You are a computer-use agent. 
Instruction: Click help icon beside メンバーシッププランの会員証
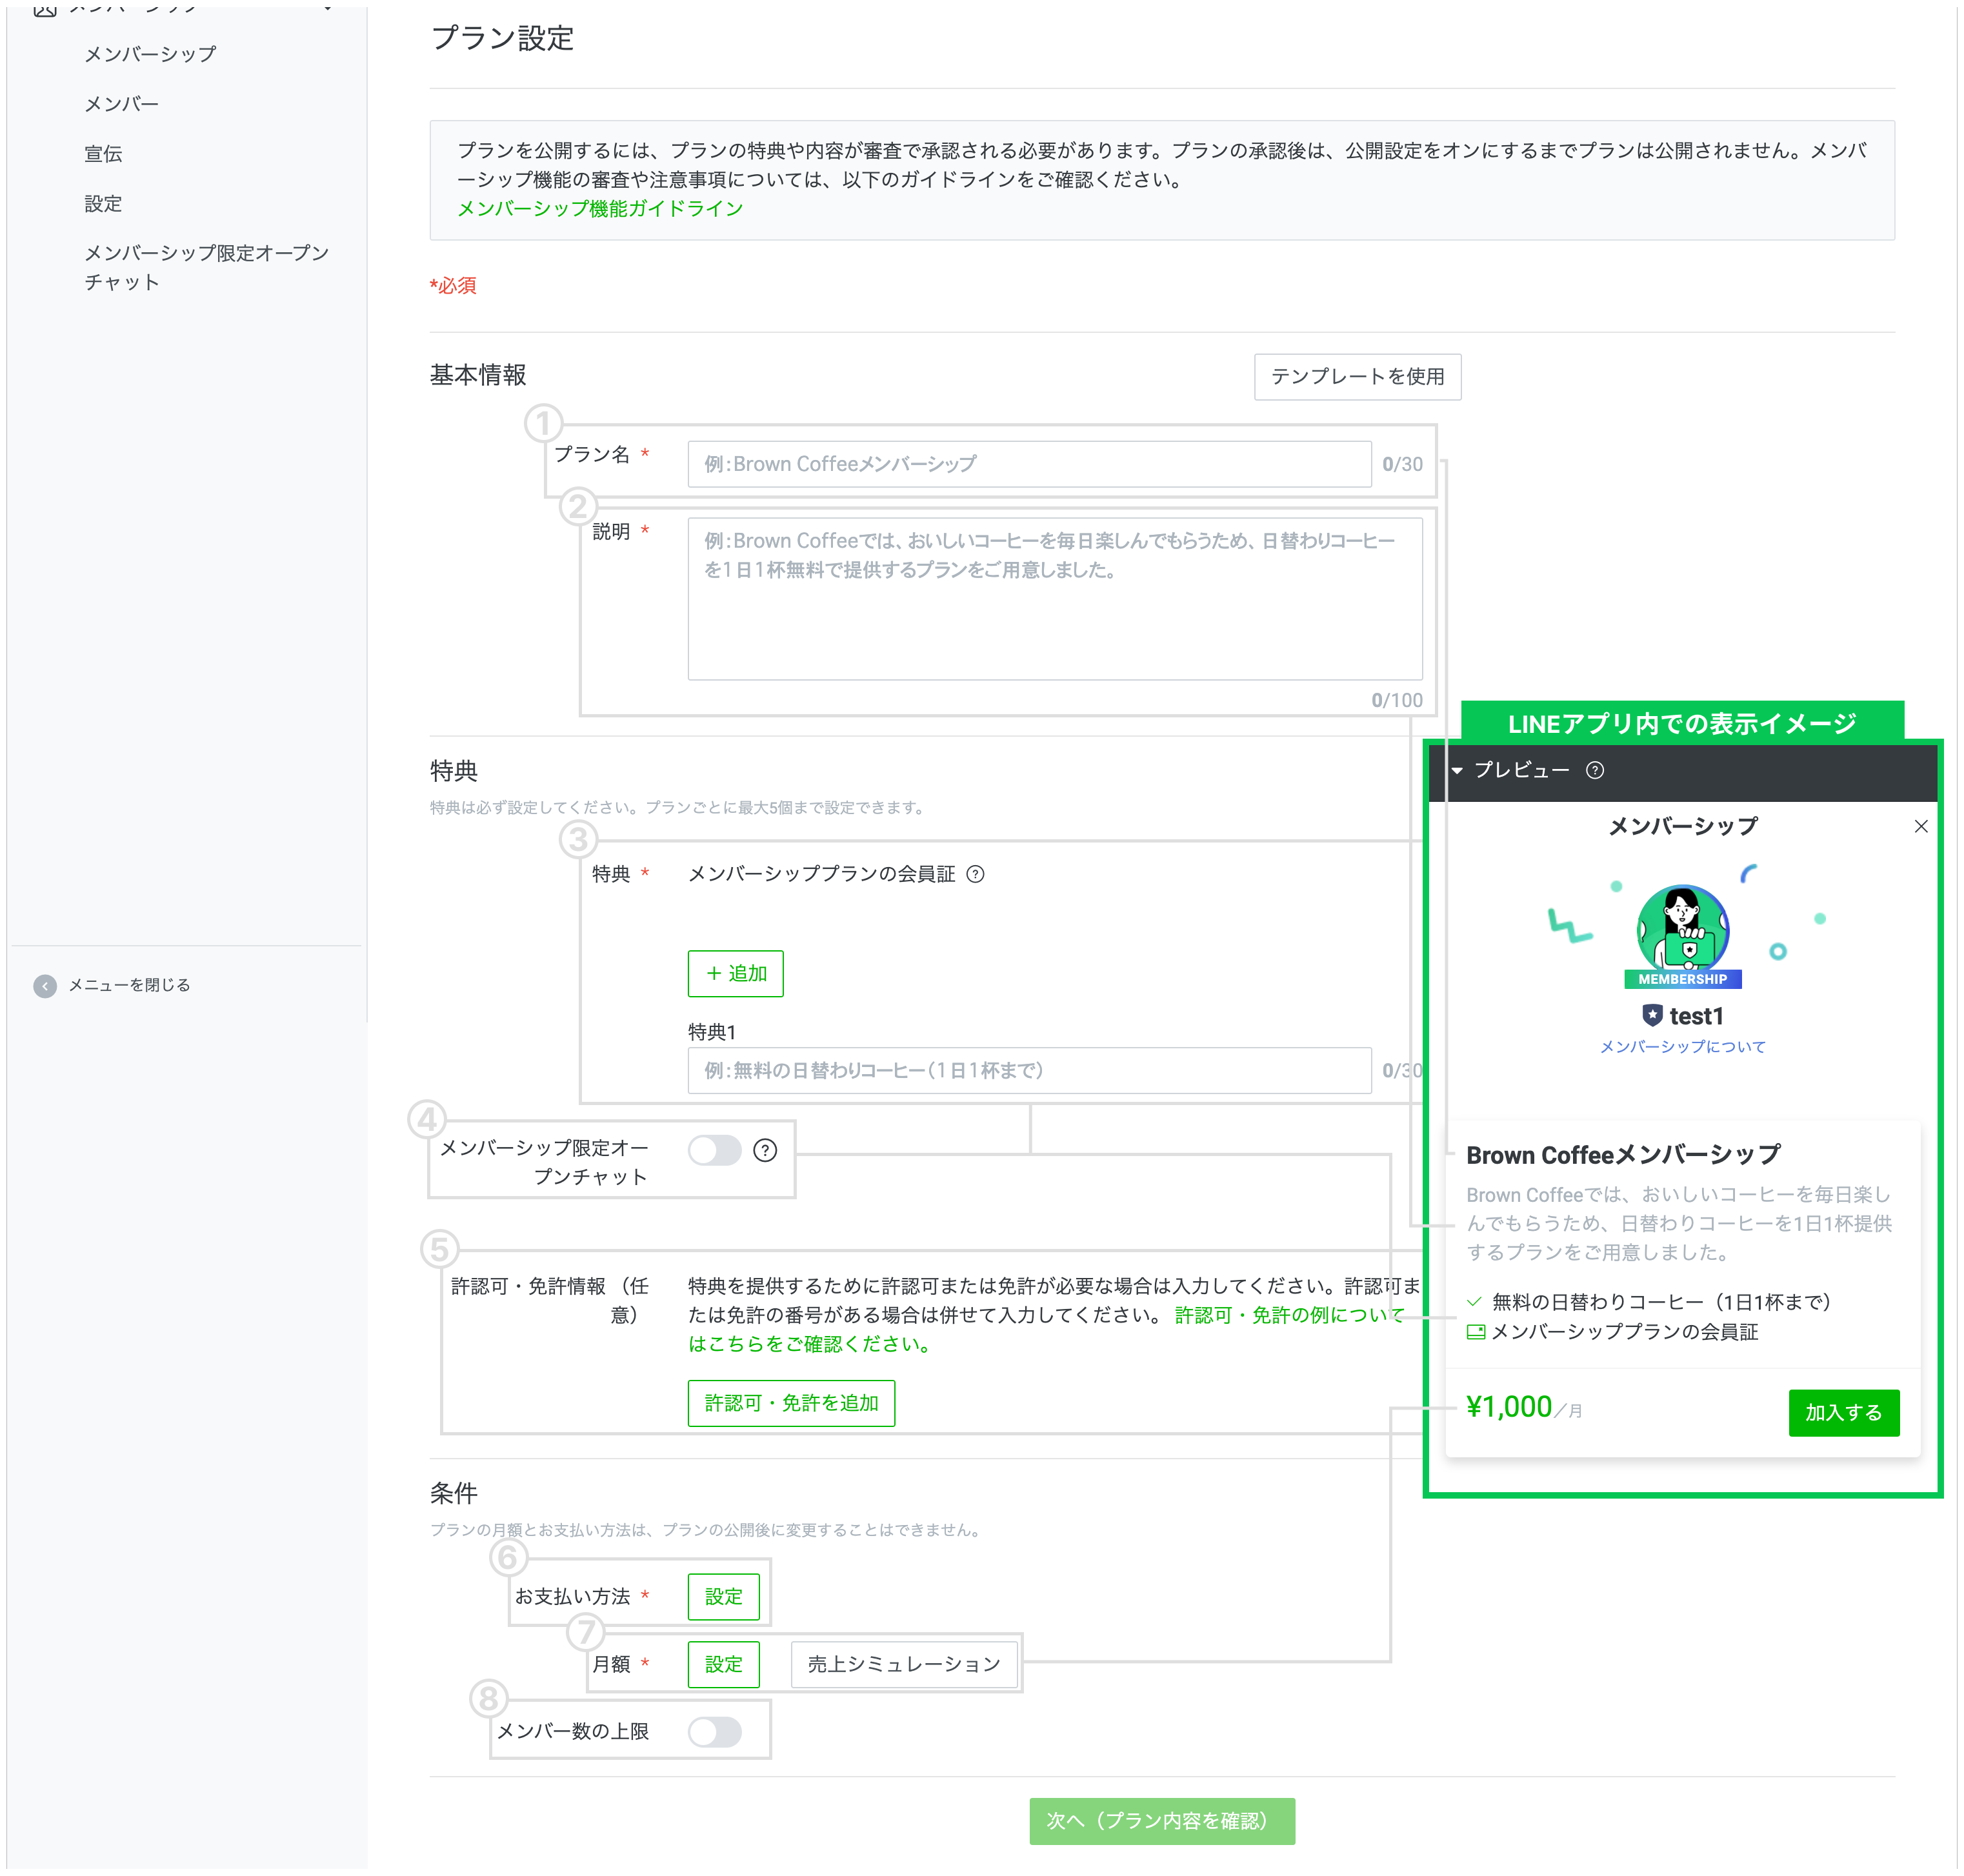(x=975, y=874)
